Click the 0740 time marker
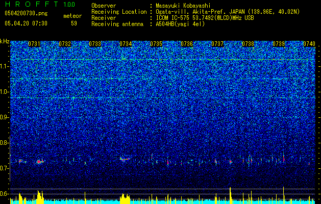This screenshot has width=321, height=204. (x=309, y=44)
